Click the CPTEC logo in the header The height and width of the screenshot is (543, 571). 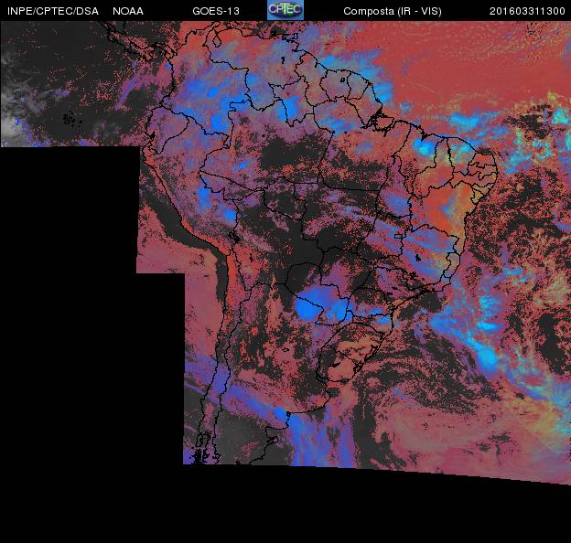pyautogui.click(x=285, y=10)
